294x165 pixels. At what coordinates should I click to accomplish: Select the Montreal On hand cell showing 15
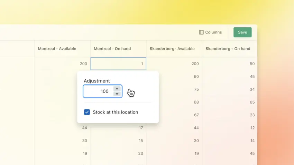[118, 141]
